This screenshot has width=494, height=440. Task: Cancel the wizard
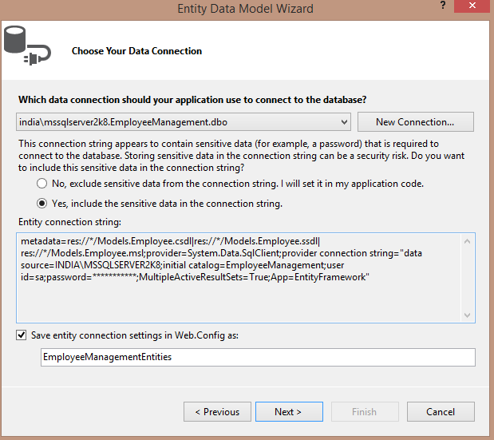(x=441, y=412)
